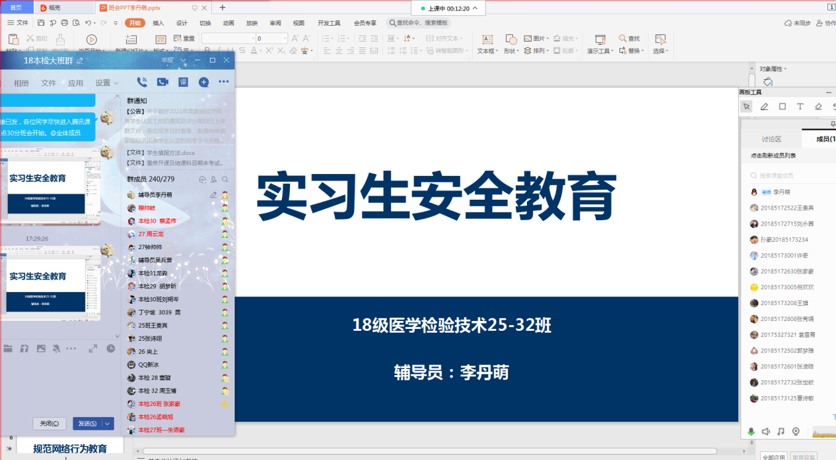Toggle the chat notification bell mute icon
Viewport: 836px width, 460px height.
click(56, 348)
